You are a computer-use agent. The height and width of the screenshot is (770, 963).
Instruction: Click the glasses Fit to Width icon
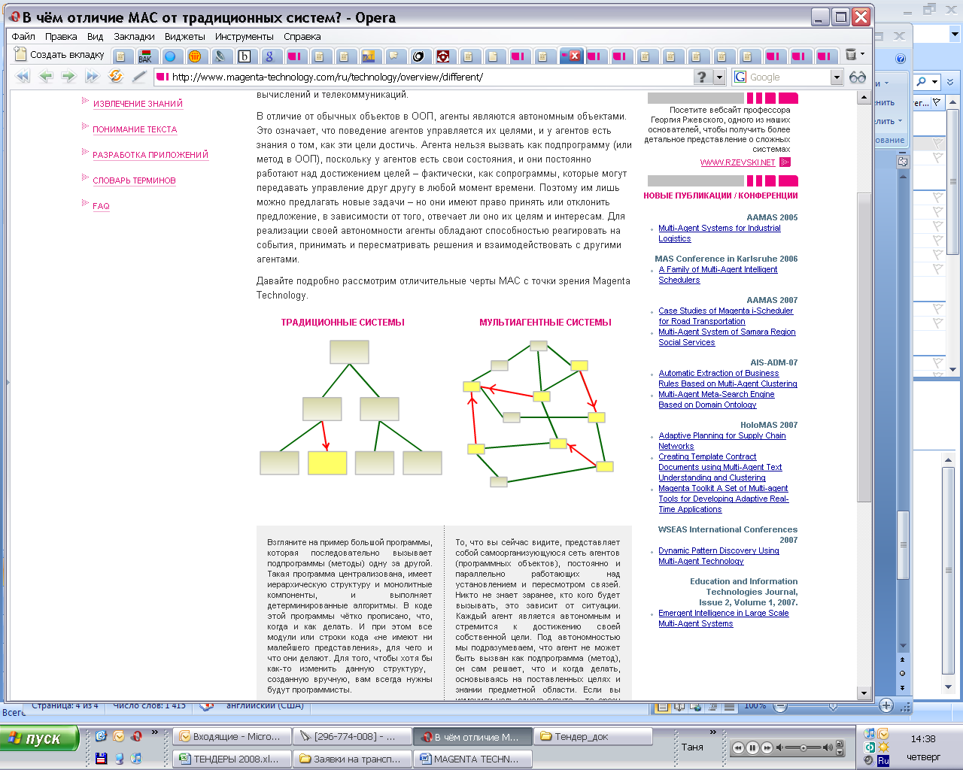click(858, 77)
